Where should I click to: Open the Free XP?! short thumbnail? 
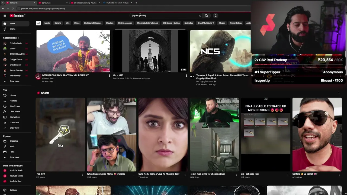60,135
